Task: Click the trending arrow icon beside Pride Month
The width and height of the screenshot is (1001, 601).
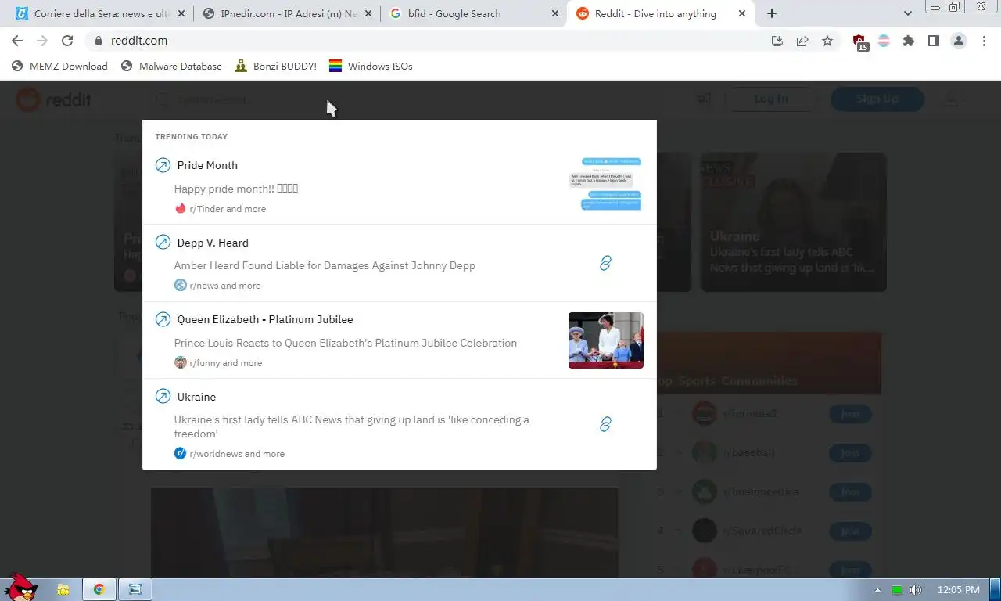Action: pos(163,165)
